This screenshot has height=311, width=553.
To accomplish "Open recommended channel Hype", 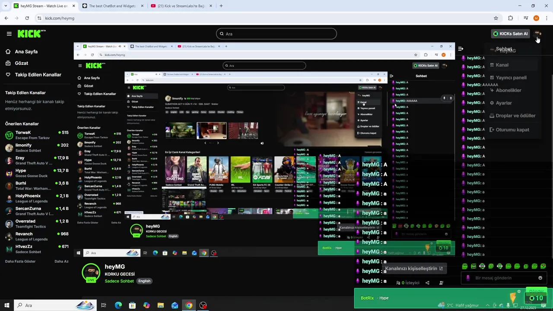I will [37, 173].
